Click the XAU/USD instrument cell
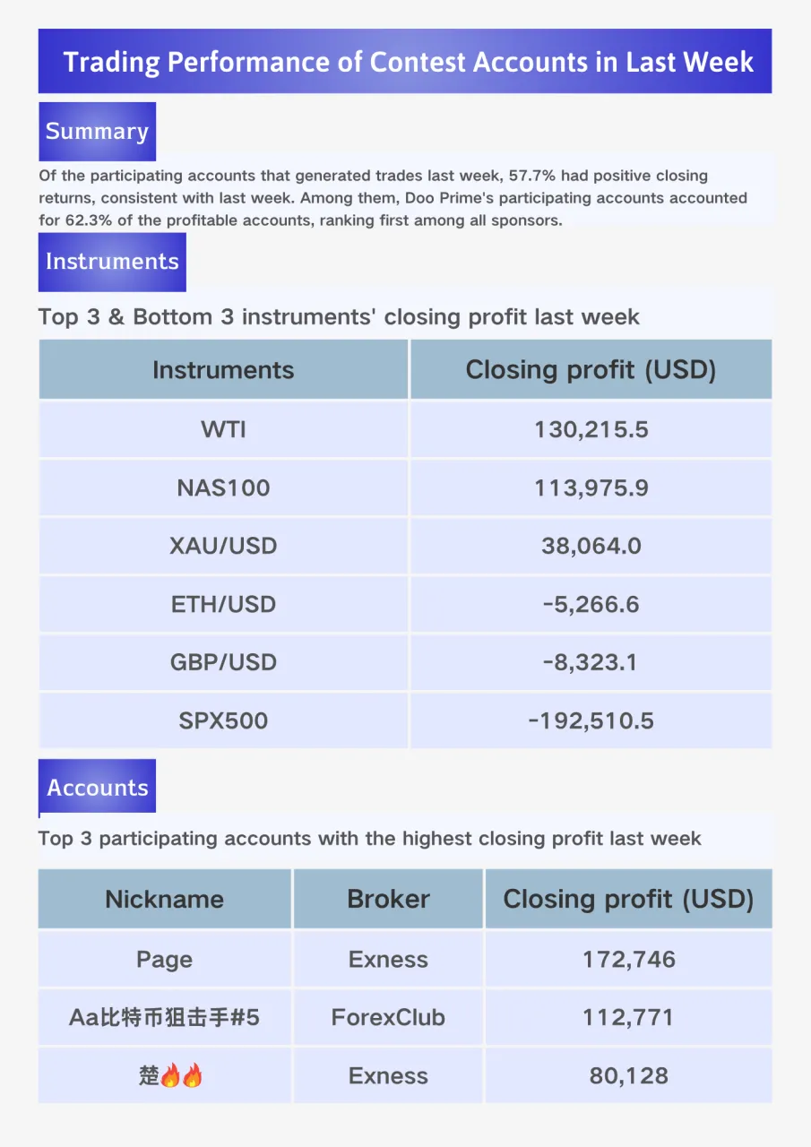Screen dimensions: 811x1147 coord(223,546)
